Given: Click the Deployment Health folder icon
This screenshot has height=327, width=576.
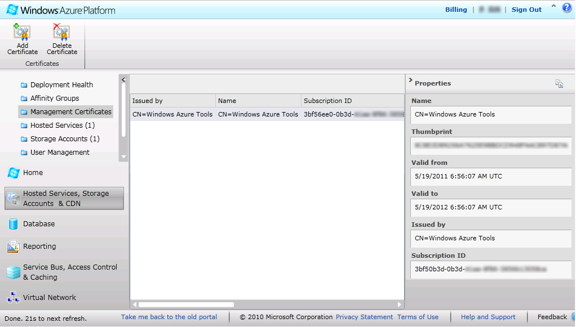Looking at the screenshot, I should point(24,85).
